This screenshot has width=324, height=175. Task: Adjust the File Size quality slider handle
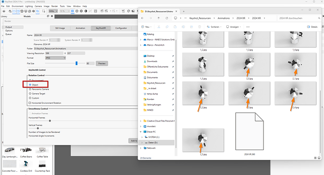pyautogui.click(x=77, y=63)
